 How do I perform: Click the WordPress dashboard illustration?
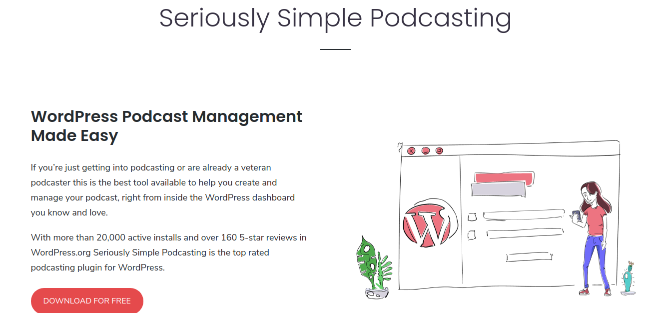coord(496,219)
